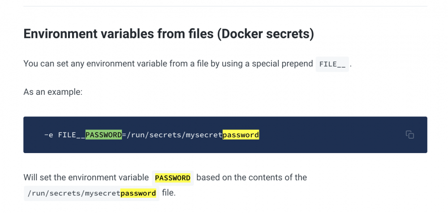Click the "Will set the environment variable" text
Screen dimensions: 448x213
(86, 178)
